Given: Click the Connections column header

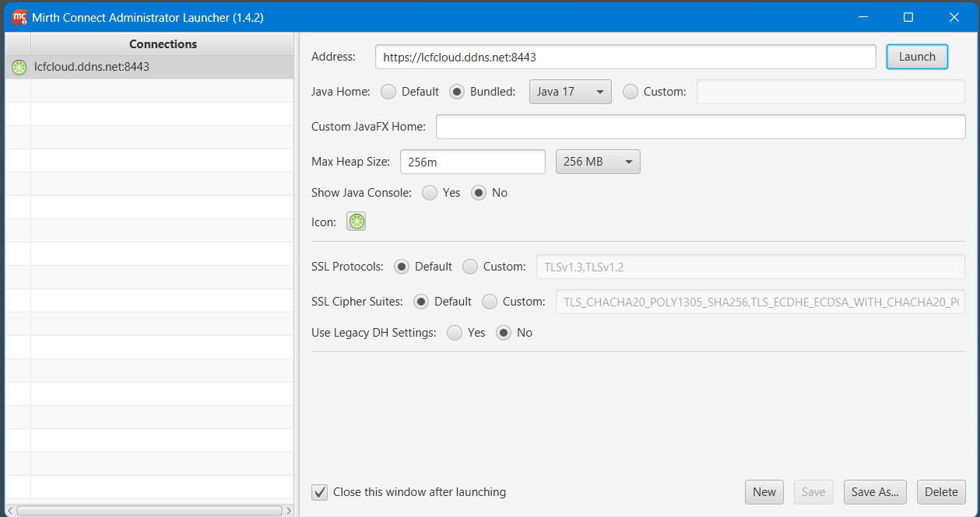Looking at the screenshot, I should click(163, 44).
